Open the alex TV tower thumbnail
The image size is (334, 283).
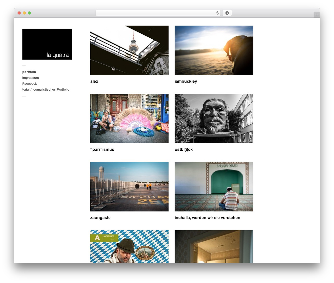tap(129, 50)
